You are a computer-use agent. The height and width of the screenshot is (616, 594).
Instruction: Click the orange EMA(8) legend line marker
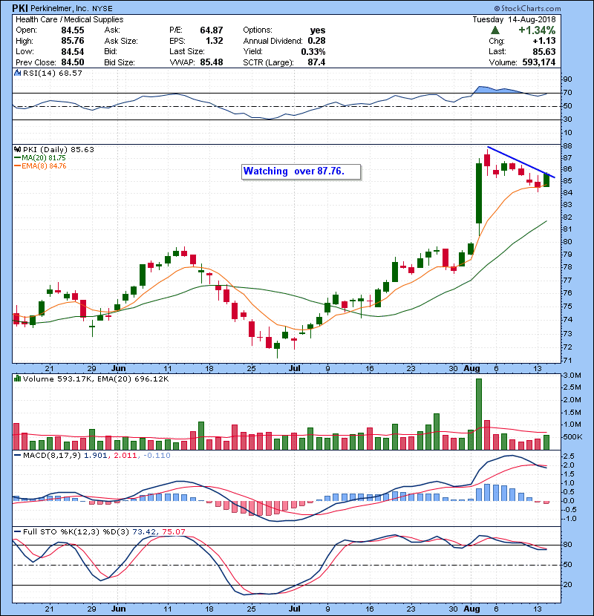(17, 166)
